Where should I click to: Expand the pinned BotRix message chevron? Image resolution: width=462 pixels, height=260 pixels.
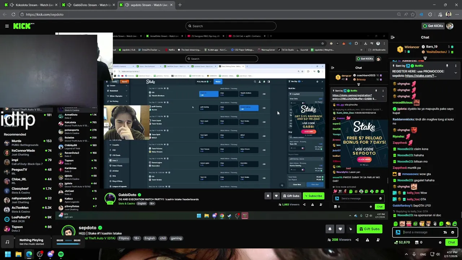(456, 73)
